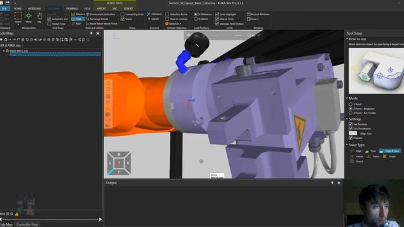Open Detectors dropdown
This screenshot has width=404, height=227.
174,24
